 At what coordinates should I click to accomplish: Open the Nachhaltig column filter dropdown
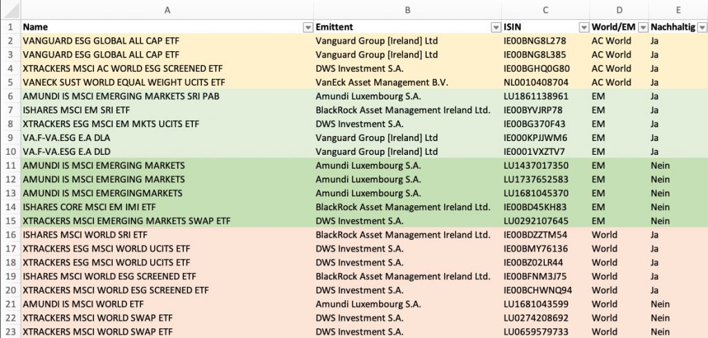click(702, 28)
